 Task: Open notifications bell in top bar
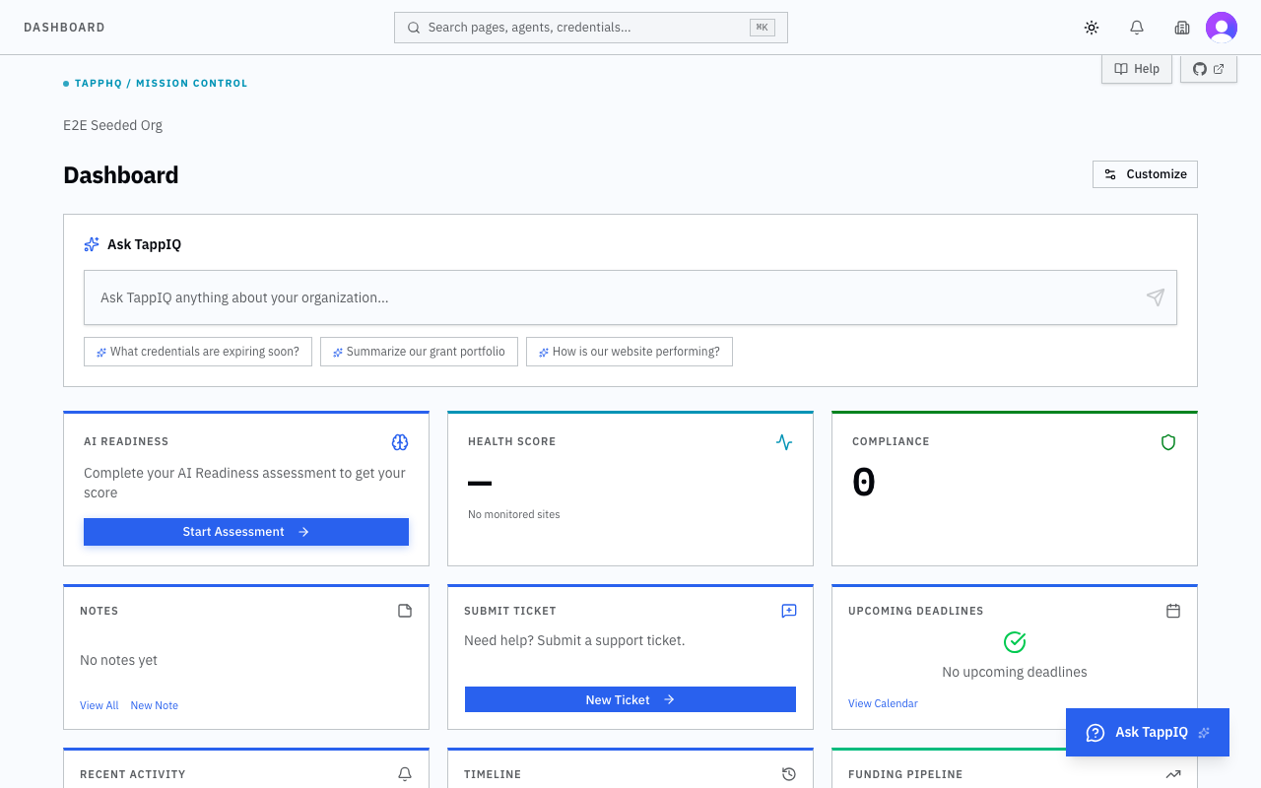click(1137, 28)
